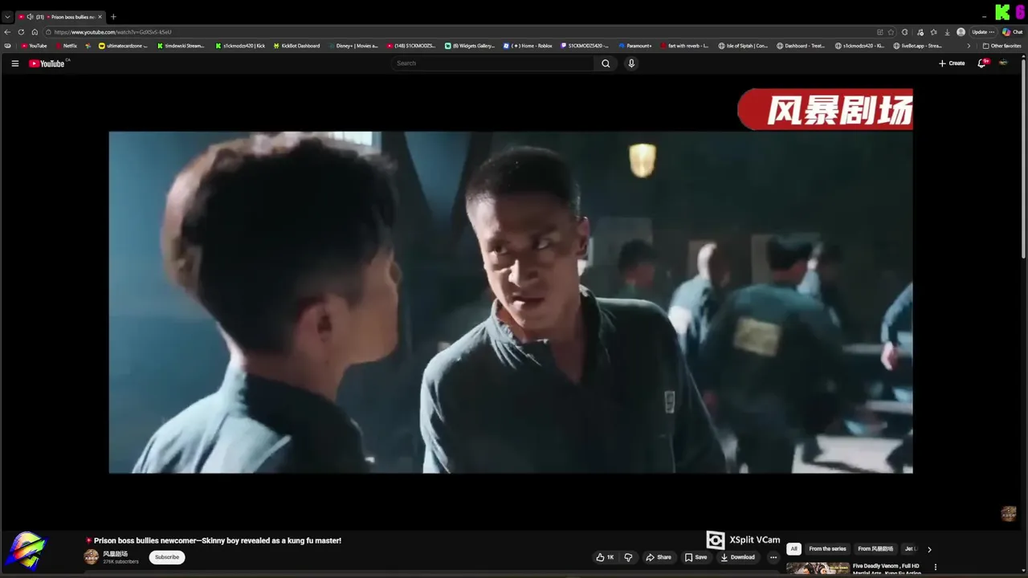Open Paramount+ bookmark

635,46
